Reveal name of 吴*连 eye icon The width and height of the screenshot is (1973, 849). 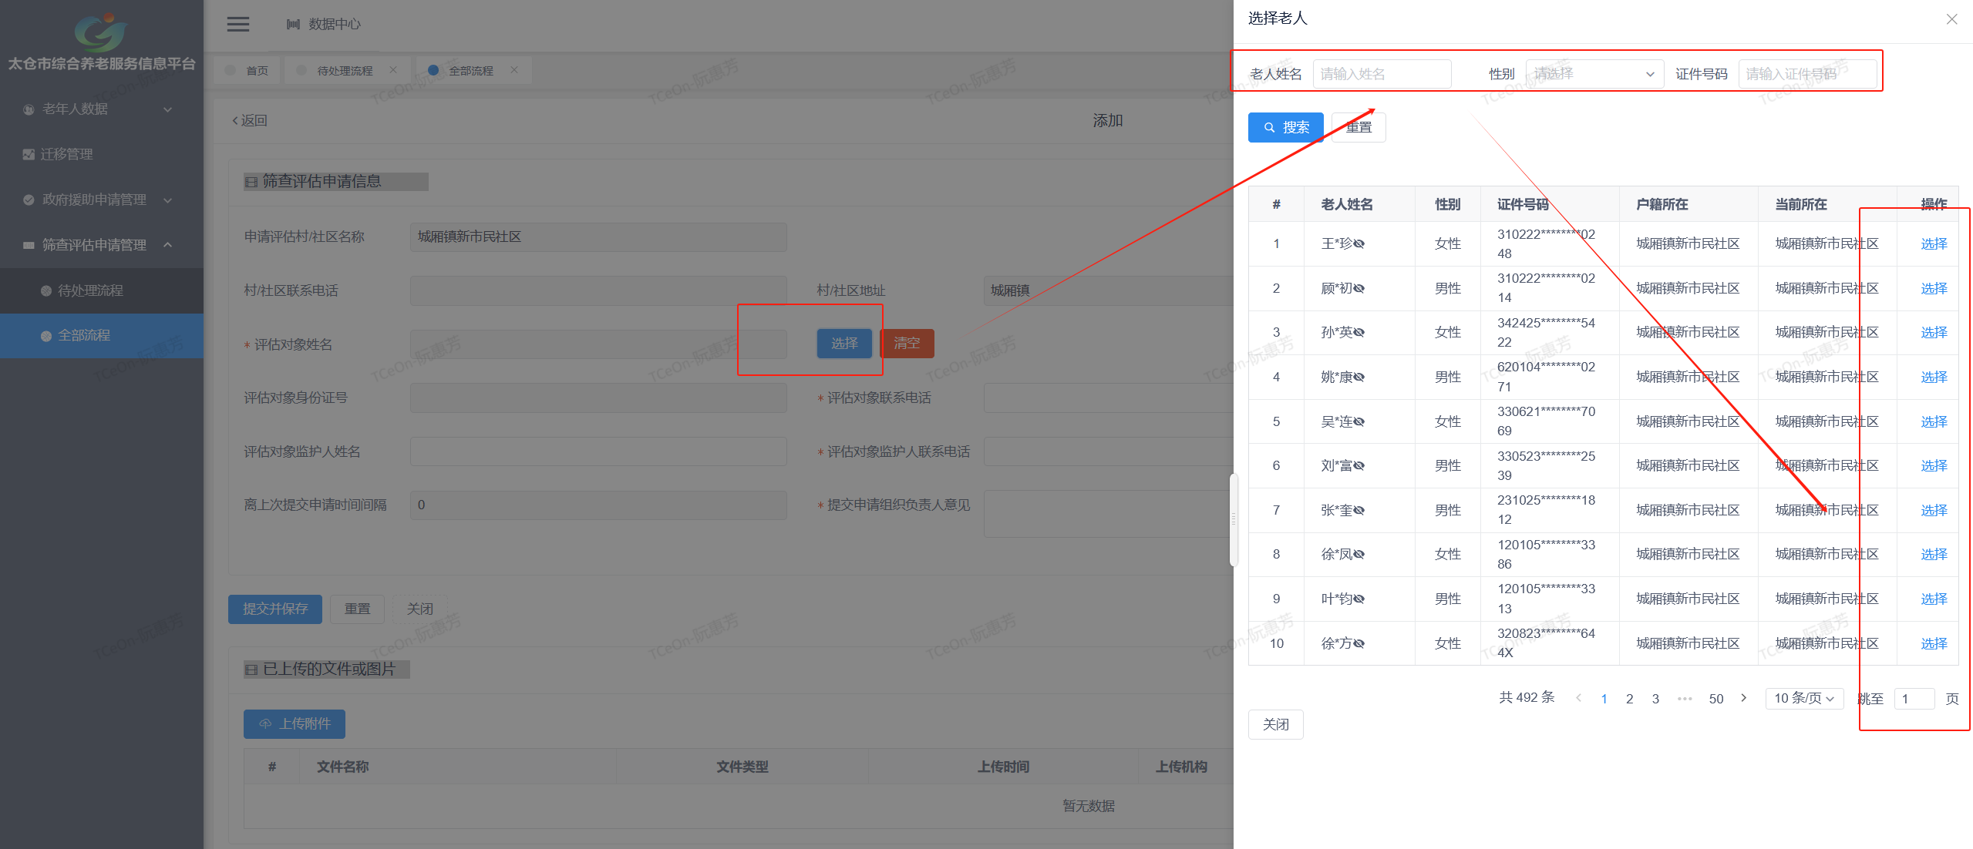point(1359,422)
